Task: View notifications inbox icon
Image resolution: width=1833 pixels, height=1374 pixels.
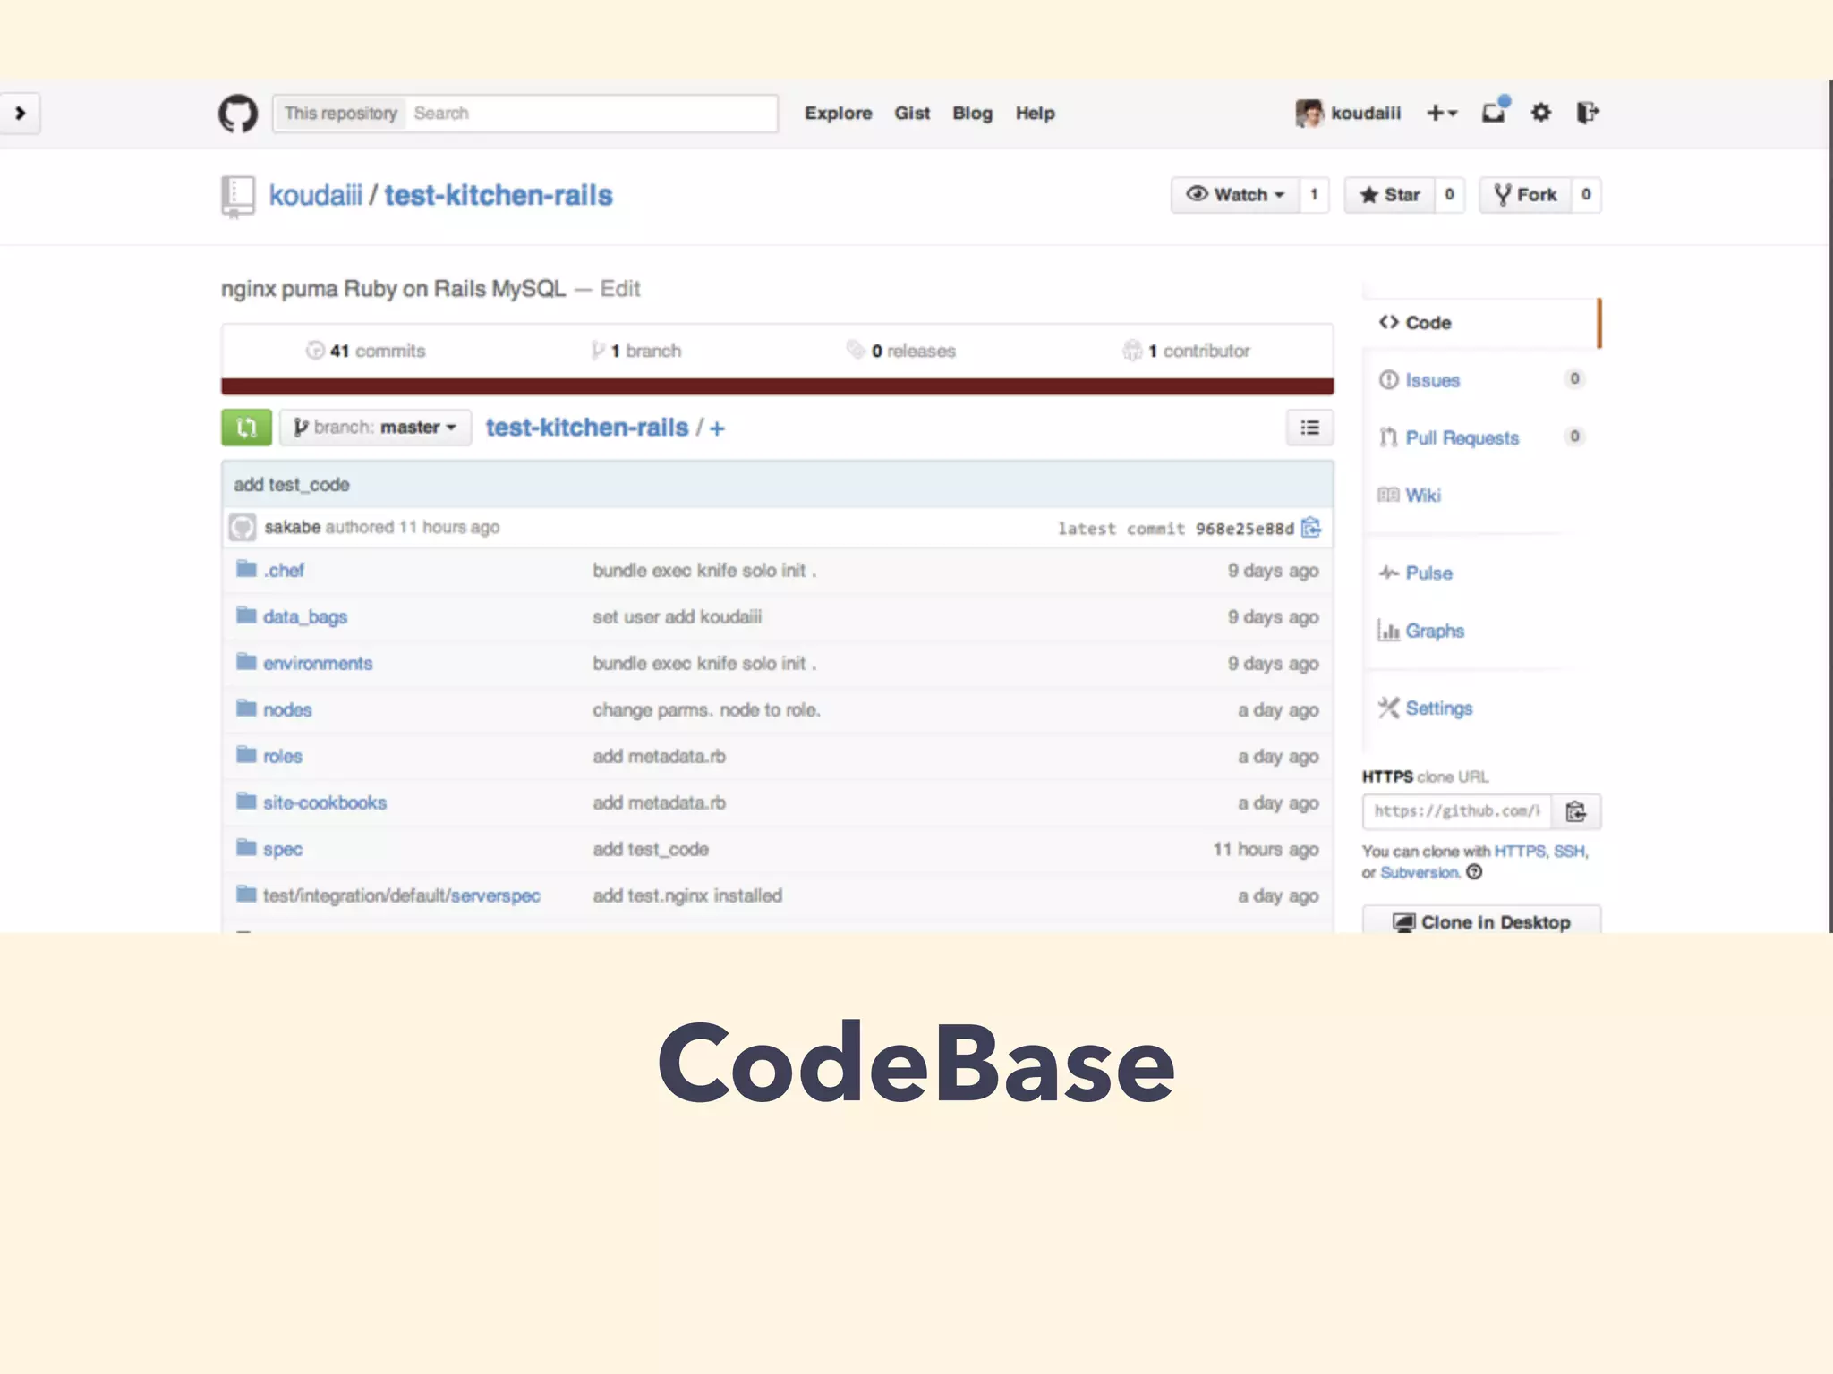Action: coord(1494,112)
